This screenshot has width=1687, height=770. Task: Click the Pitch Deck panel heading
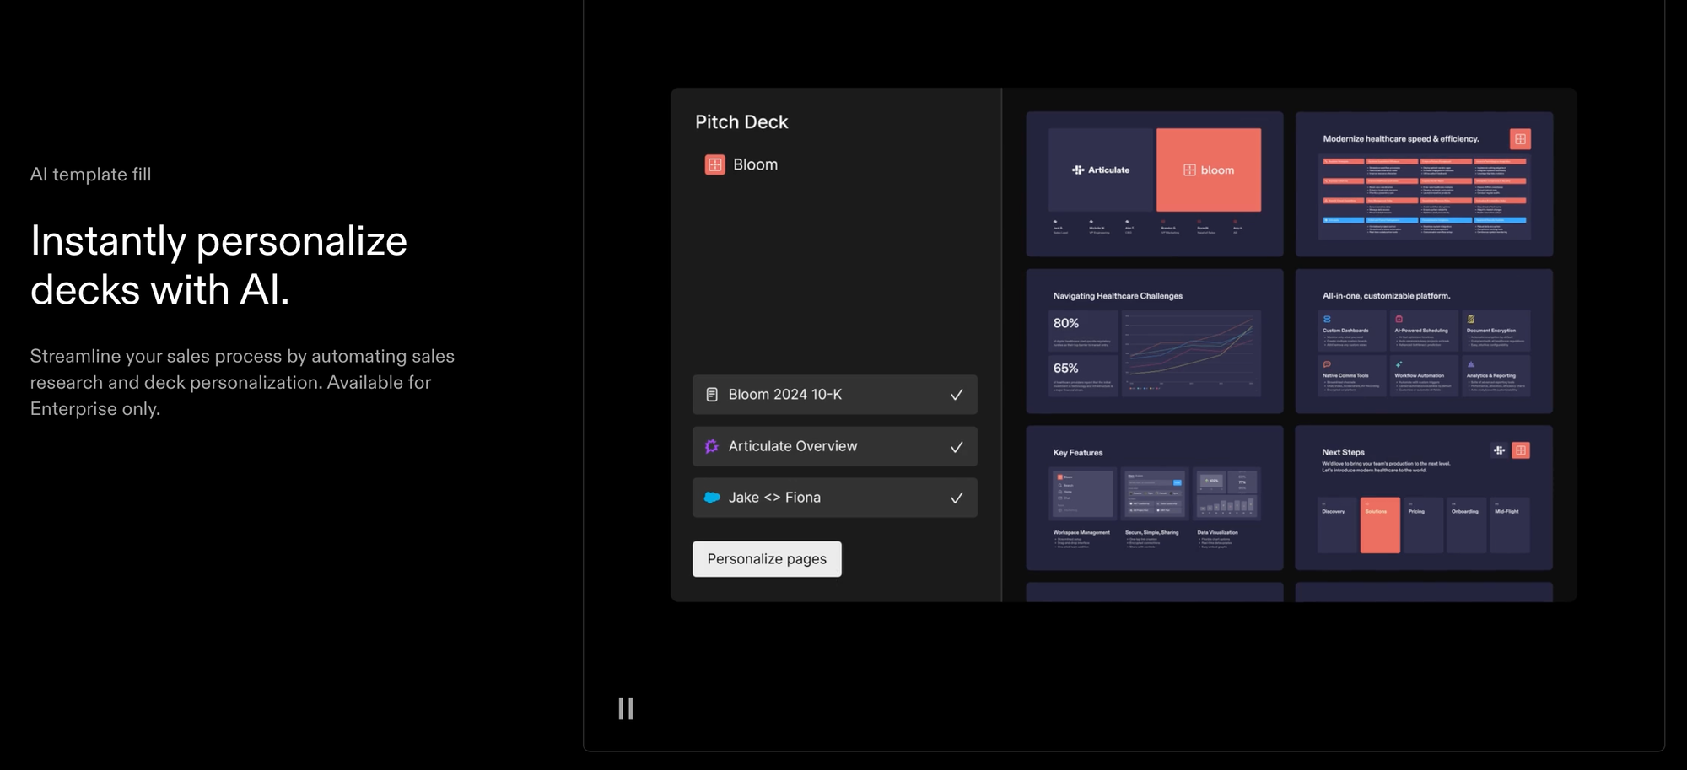tap(741, 122)
